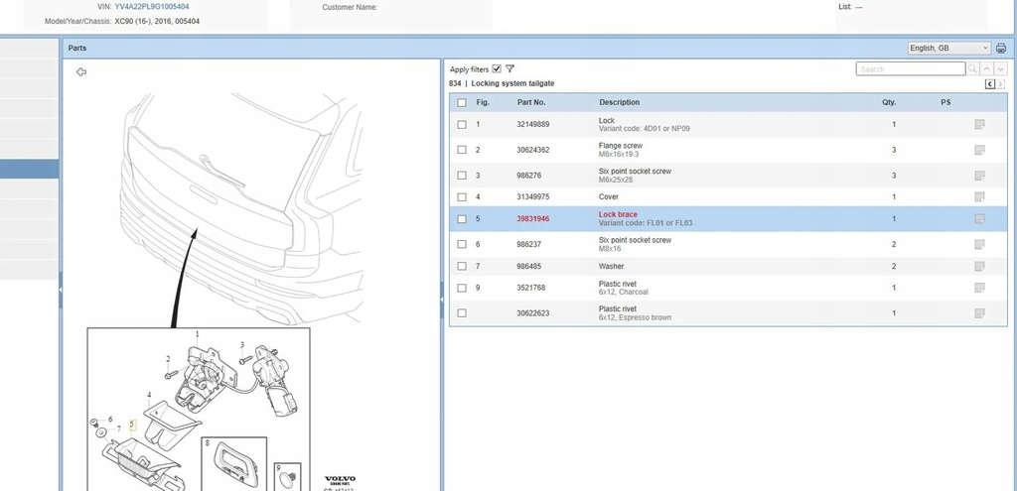Select the Lock brace description
Screen dimensions: 1017x491
tap(618, 214)
